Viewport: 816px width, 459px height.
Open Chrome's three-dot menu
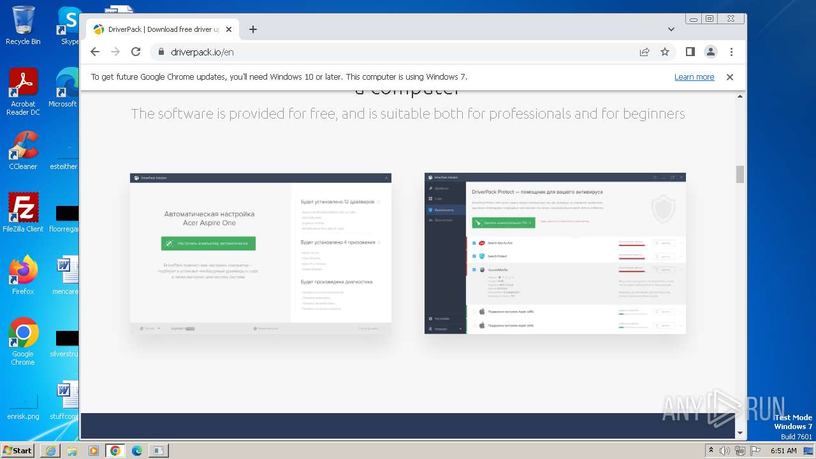731,52
